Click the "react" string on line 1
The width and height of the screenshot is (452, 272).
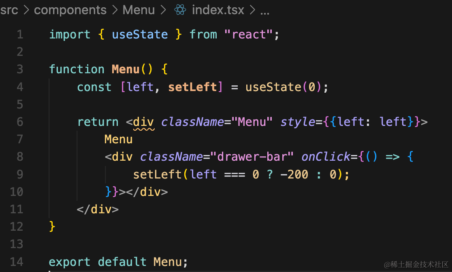(248, 34)
